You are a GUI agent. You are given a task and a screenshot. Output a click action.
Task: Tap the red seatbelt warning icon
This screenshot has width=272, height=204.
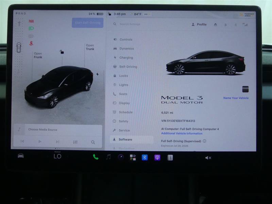click(x=31, y=44)
